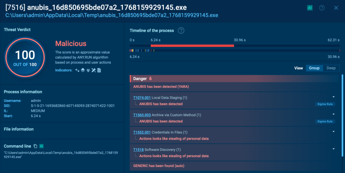Expand T1518 Software Discovery row
The width and height of the screenshot is (345, 173).
334,149
